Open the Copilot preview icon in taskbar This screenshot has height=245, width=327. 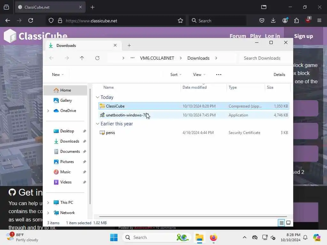point(317,237)
